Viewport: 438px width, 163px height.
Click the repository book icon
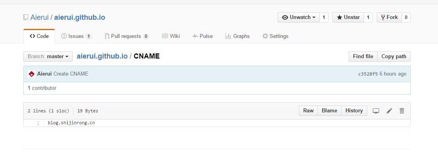point(26,17)
